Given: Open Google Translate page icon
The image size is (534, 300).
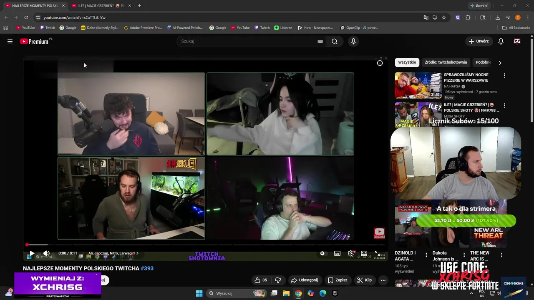Looking at the screenshot, I should click(x=426, y=17).
